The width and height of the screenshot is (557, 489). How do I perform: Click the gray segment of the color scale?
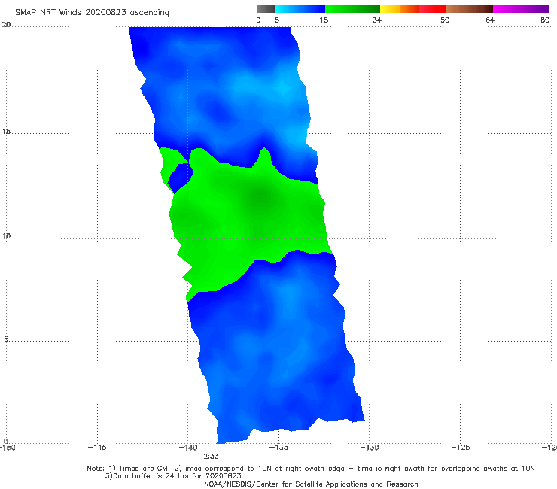pyautogui.click(x=266, y=9)
